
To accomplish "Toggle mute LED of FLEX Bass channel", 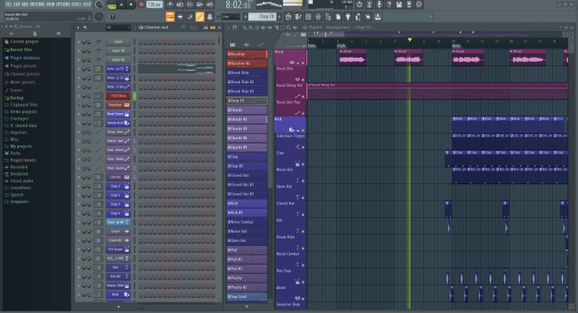I will 79,96.
